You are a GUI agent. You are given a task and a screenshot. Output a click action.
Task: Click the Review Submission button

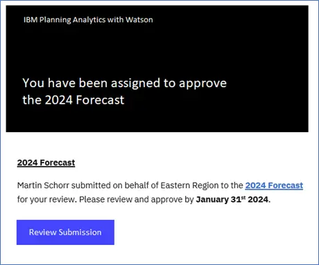(x=65, y=232)
